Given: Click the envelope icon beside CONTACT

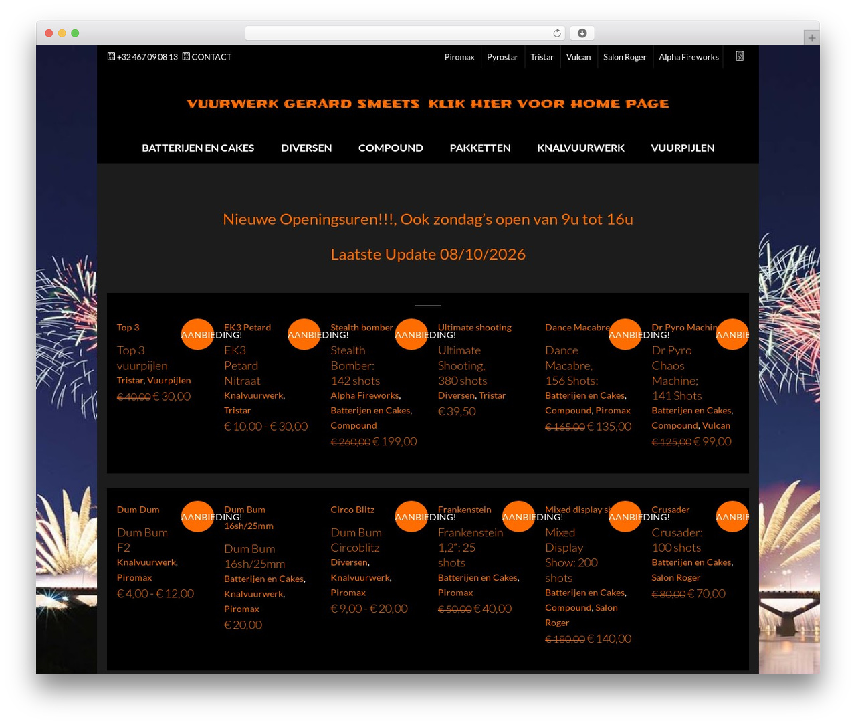Looking at the screenshot, I should pyautogui.click(x=186, y=56).
